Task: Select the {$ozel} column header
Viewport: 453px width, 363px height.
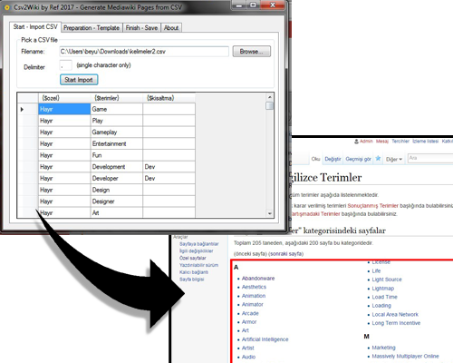Action: point(64,98)
